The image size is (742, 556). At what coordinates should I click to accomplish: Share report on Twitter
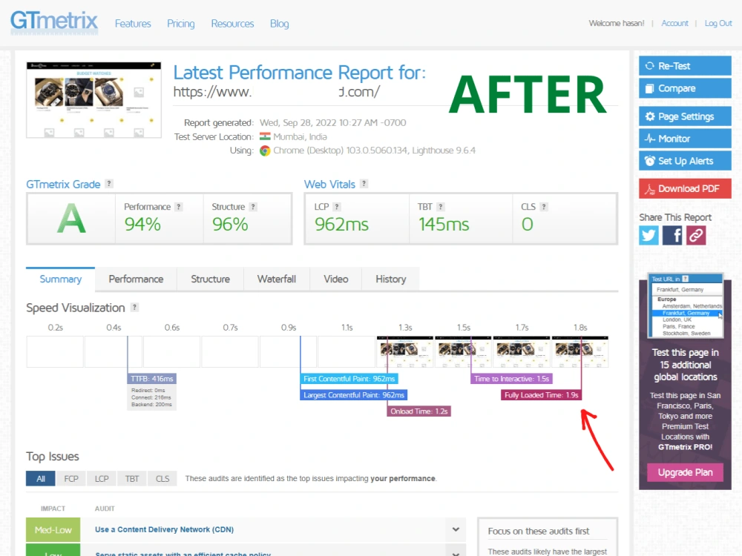tap(648, 234)
